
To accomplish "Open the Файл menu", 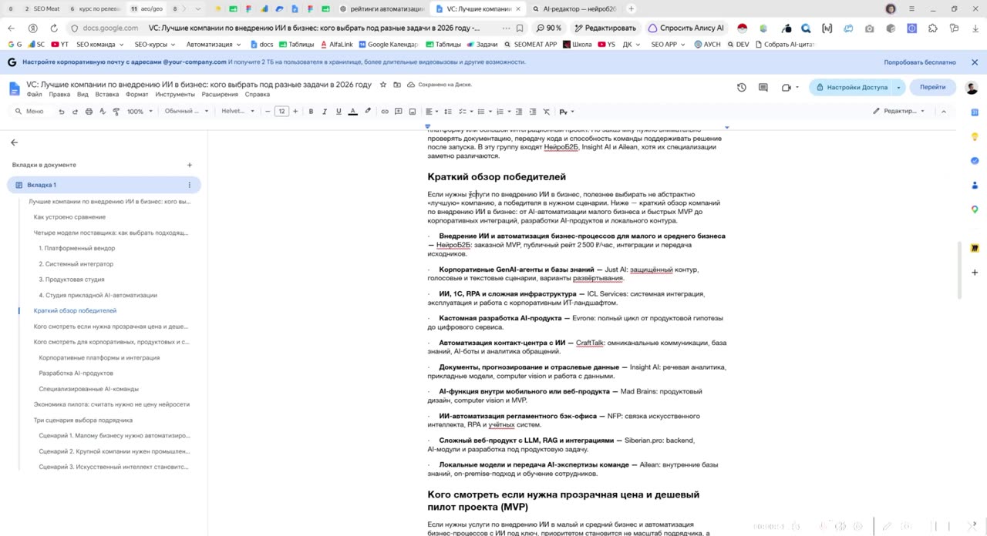I will 35,95.
